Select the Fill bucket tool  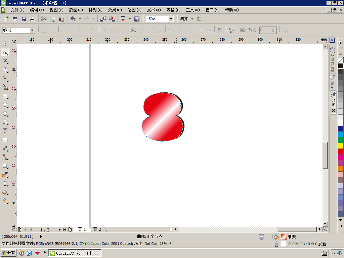[5, 192]
